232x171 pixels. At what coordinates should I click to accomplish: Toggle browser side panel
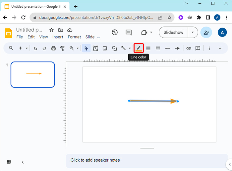[208, 18]
